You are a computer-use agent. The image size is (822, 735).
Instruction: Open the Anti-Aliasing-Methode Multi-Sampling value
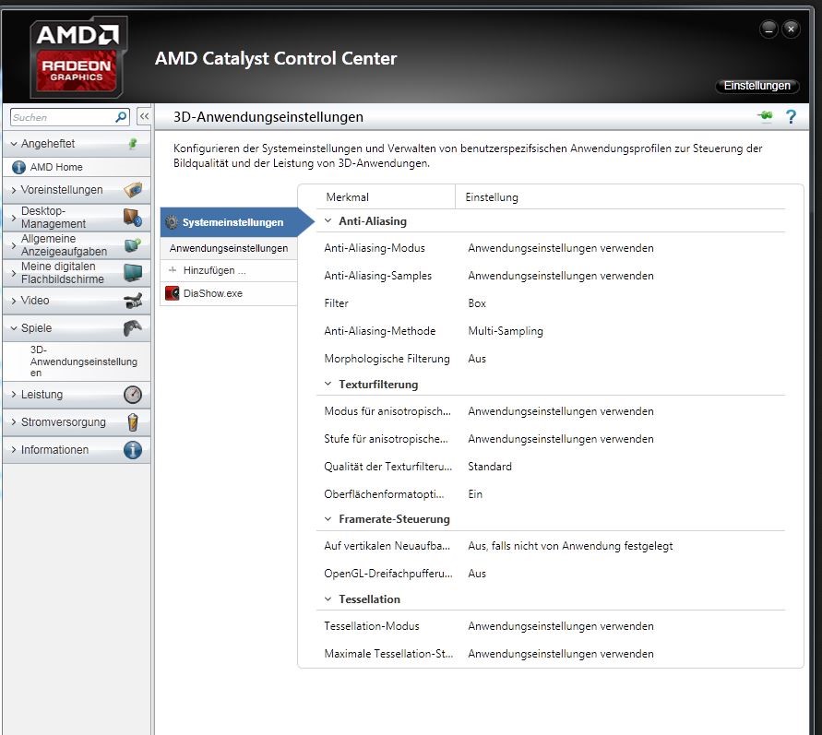505,331
